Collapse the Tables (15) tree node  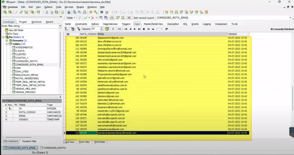tap(7, 44)
